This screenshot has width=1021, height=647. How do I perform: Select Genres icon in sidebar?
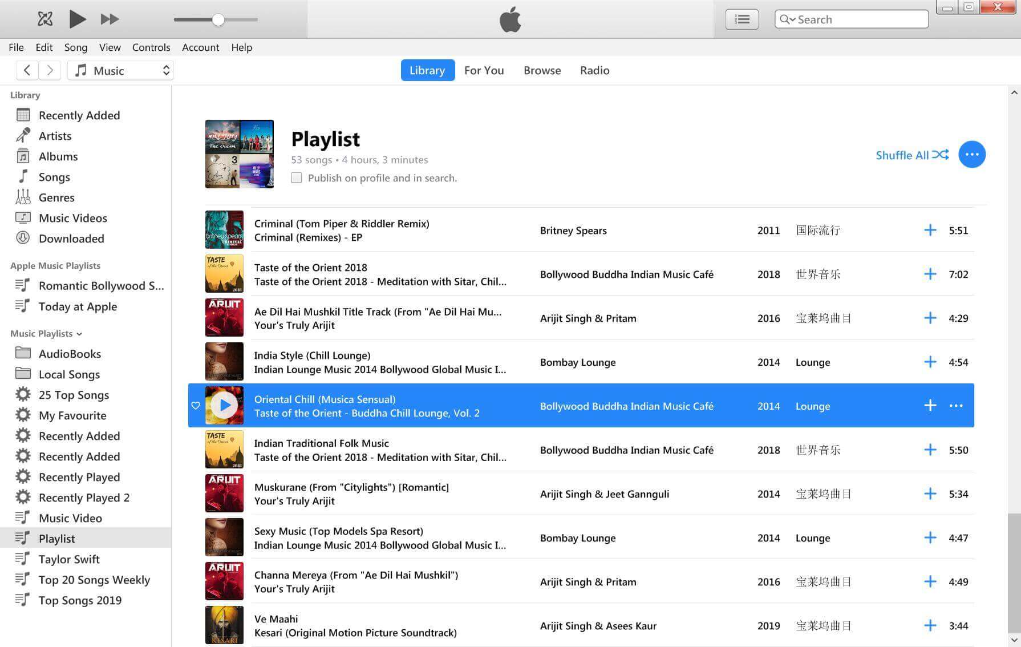pos(23,197)
